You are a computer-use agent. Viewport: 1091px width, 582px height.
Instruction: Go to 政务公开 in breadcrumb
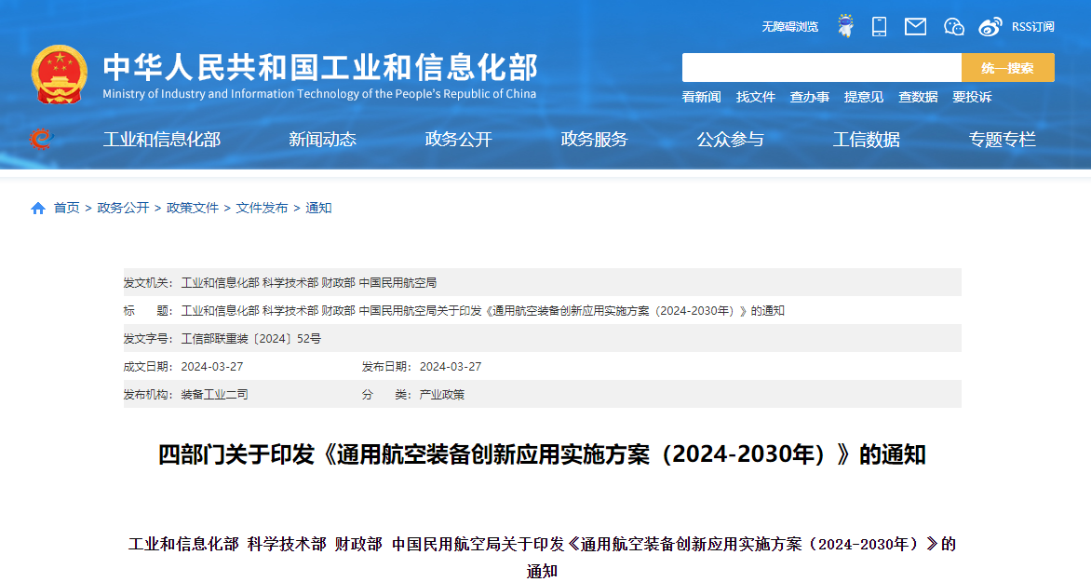tap(123, 209)
